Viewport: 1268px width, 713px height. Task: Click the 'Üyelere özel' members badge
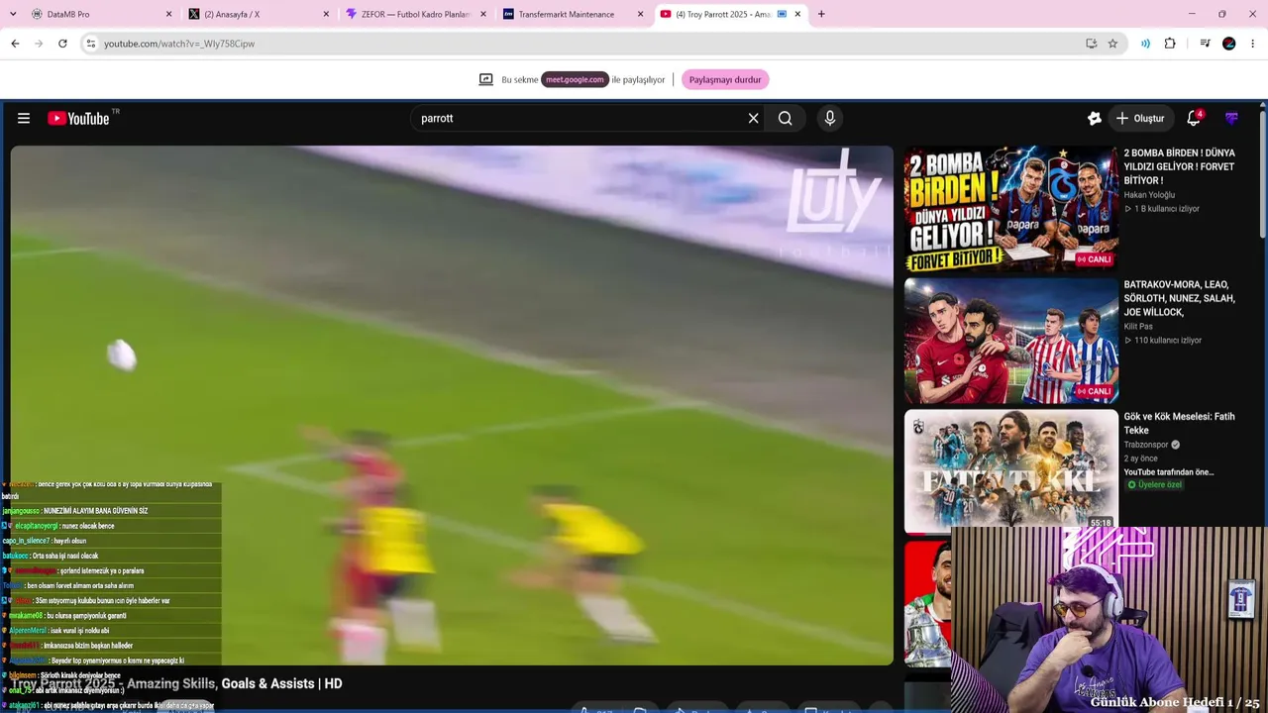[1155, 485]
